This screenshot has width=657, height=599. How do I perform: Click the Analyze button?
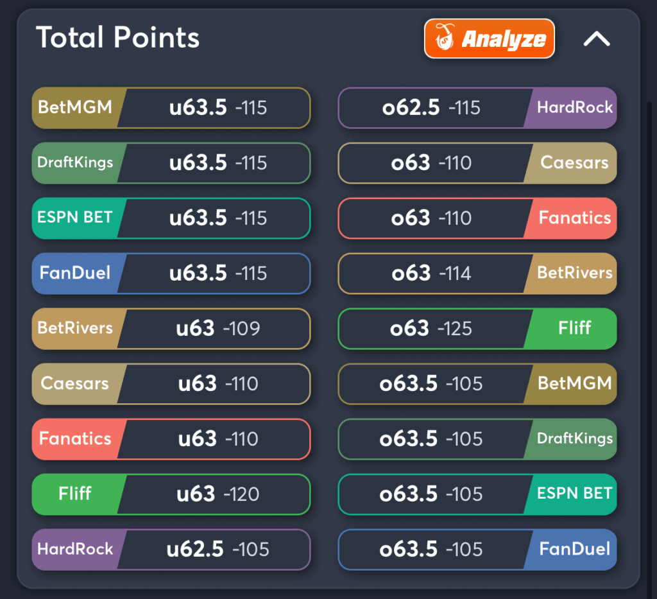pos(490,39)
